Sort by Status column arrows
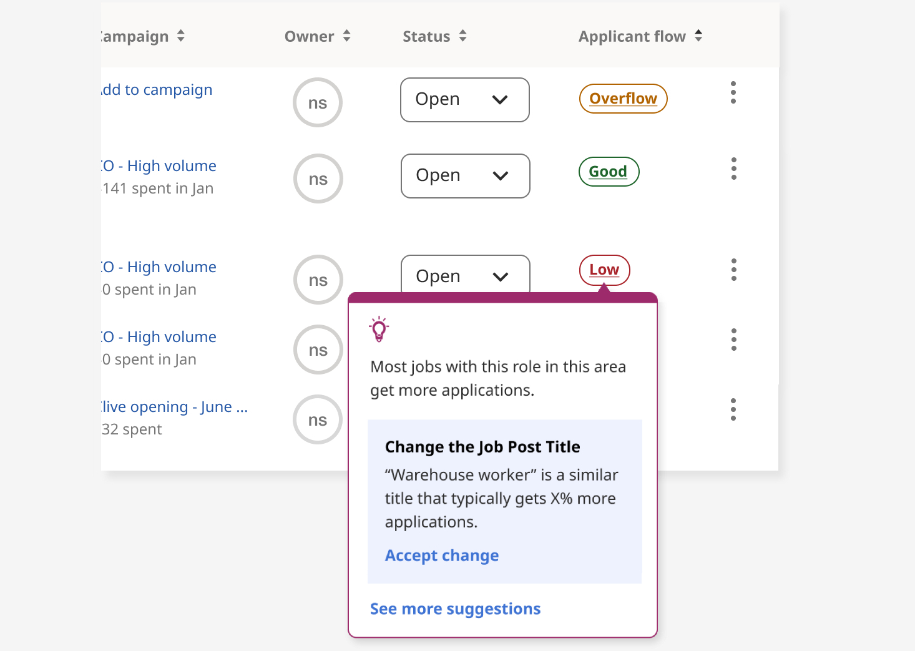 [462, 36]
